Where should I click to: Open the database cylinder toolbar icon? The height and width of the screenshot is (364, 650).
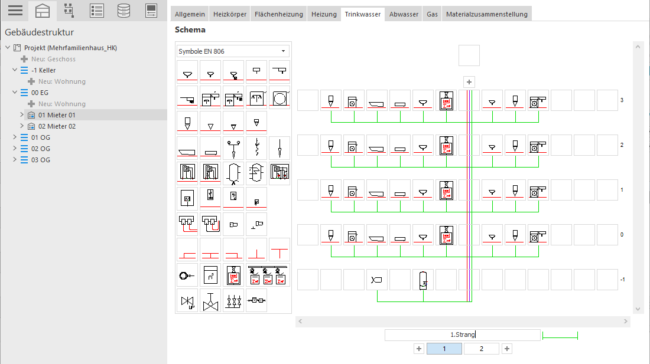(x=123, y=11)
